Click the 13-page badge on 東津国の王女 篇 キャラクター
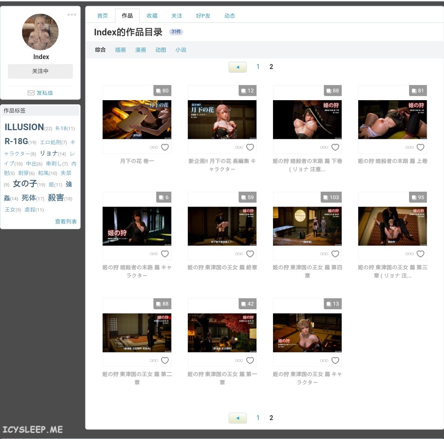The image size is (444, 439). click(333, 304)
